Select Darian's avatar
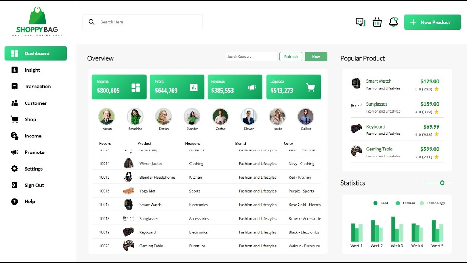The image size is (467, 263). [x=163, y=117]
